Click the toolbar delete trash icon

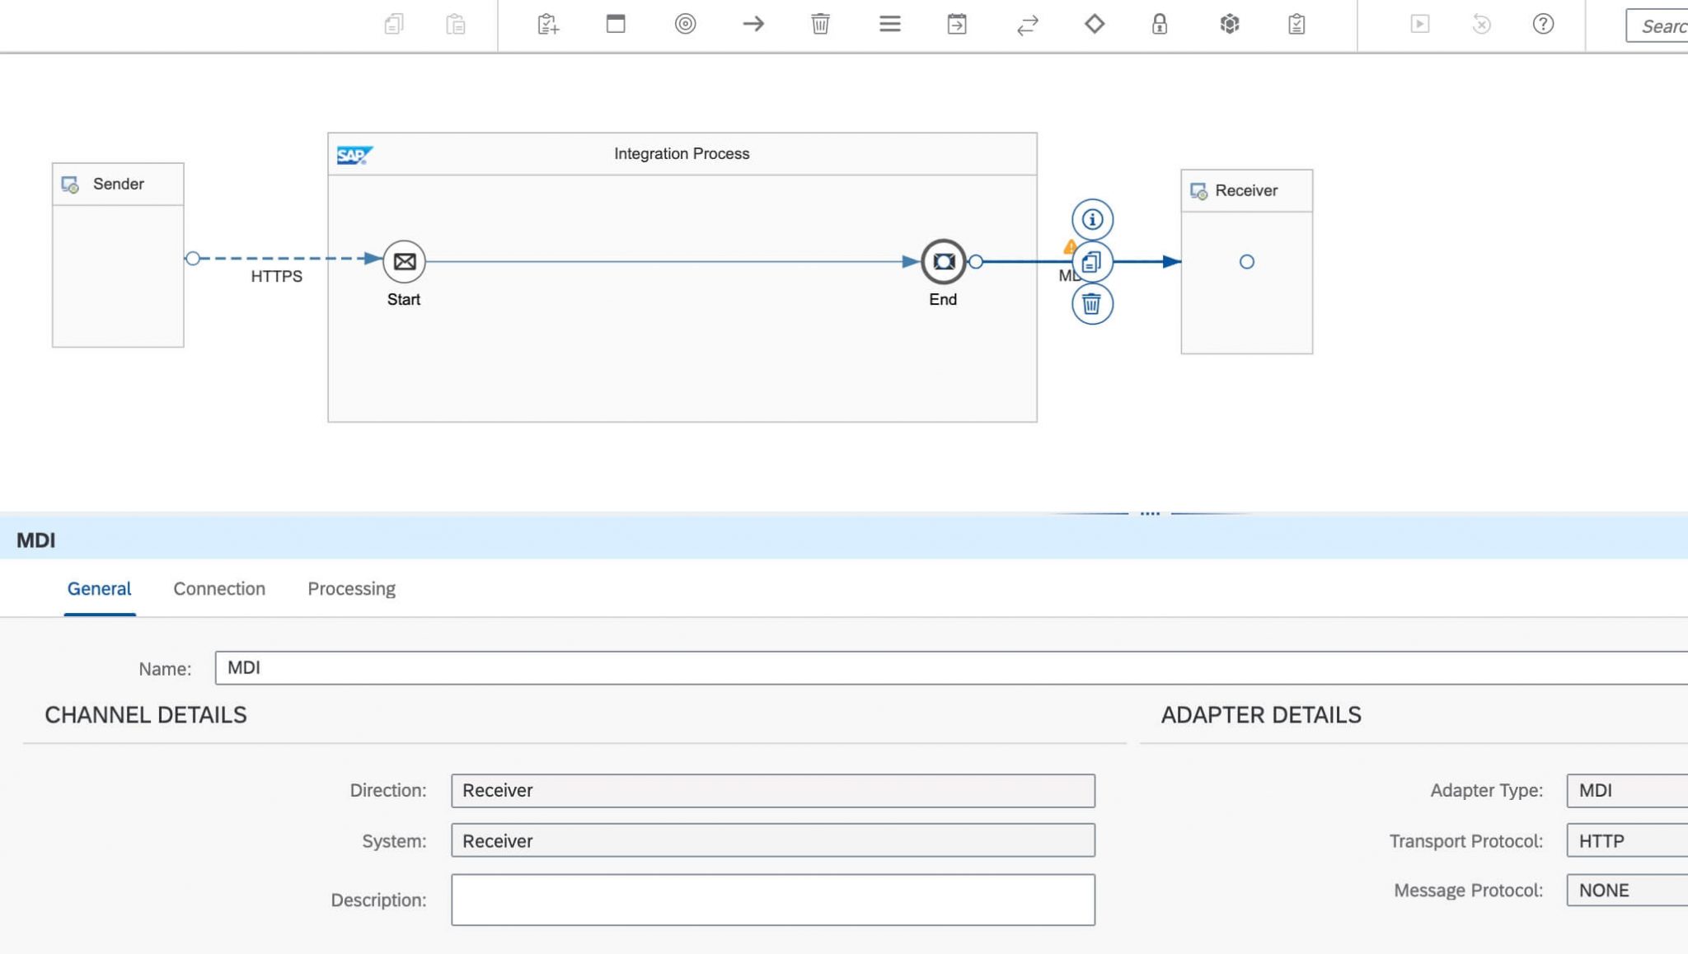(819, 25)
